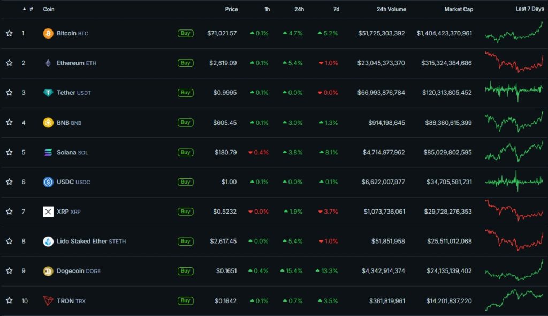The image size is (548, 316).
Task: Click the Ethereum diamond logo
Action: click(49, 63)
